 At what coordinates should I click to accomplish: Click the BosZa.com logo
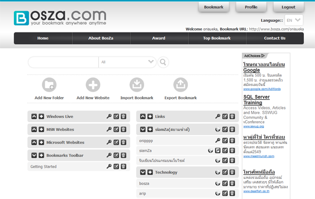point(60,18)
